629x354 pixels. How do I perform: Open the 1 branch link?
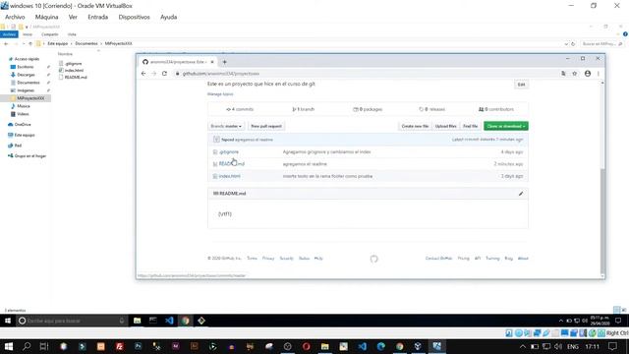(x=304, y=109)
